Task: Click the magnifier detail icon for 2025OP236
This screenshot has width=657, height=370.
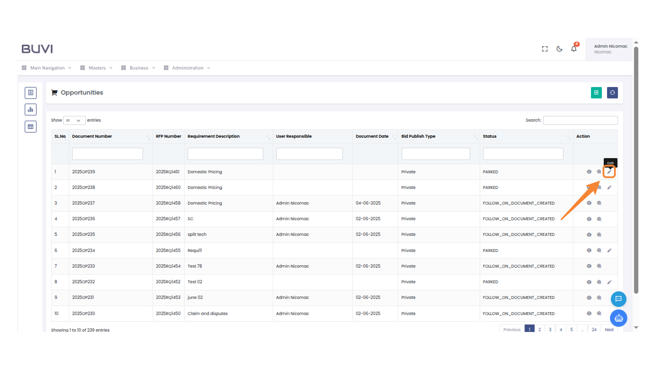Action: [x=599, y=219]
